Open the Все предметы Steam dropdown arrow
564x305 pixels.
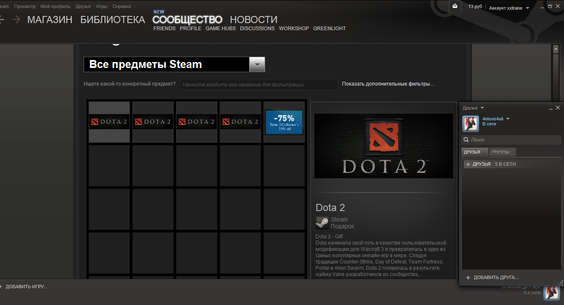pyautogui.click(x=257, y=65)
